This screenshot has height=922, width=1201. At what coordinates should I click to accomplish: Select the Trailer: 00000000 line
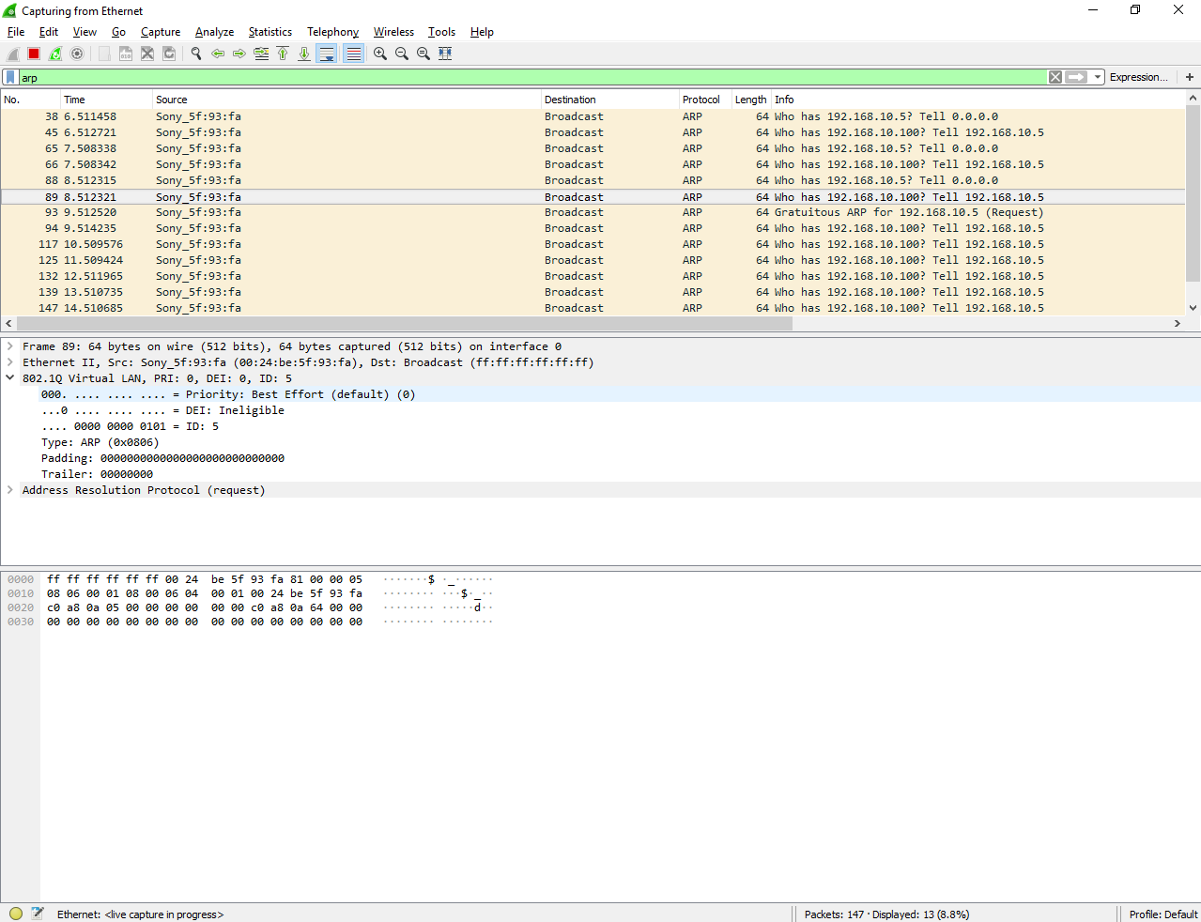(x=97, y=474)
